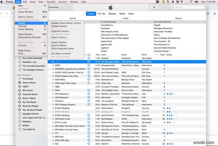
Task: Click cloud download icon for 4000 Miles
Action: (x=89, y=80)
